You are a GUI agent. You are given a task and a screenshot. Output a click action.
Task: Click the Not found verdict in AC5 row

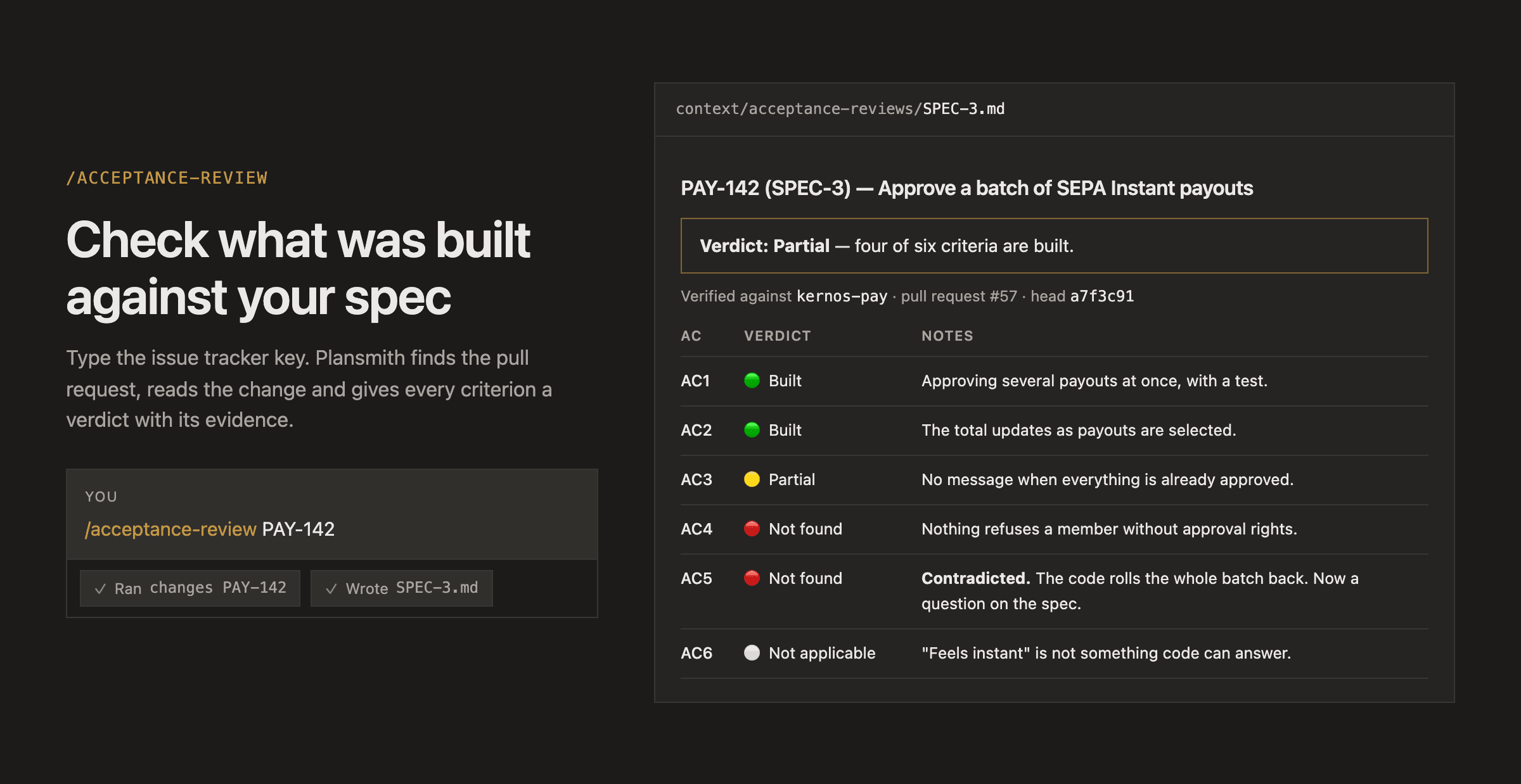coord(805,579)
